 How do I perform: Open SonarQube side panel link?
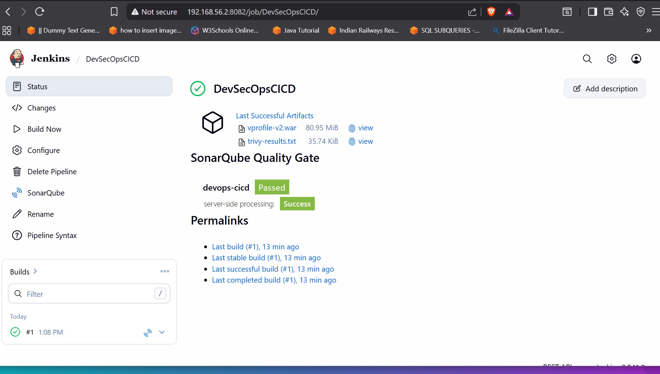click(x=89, y=193)
